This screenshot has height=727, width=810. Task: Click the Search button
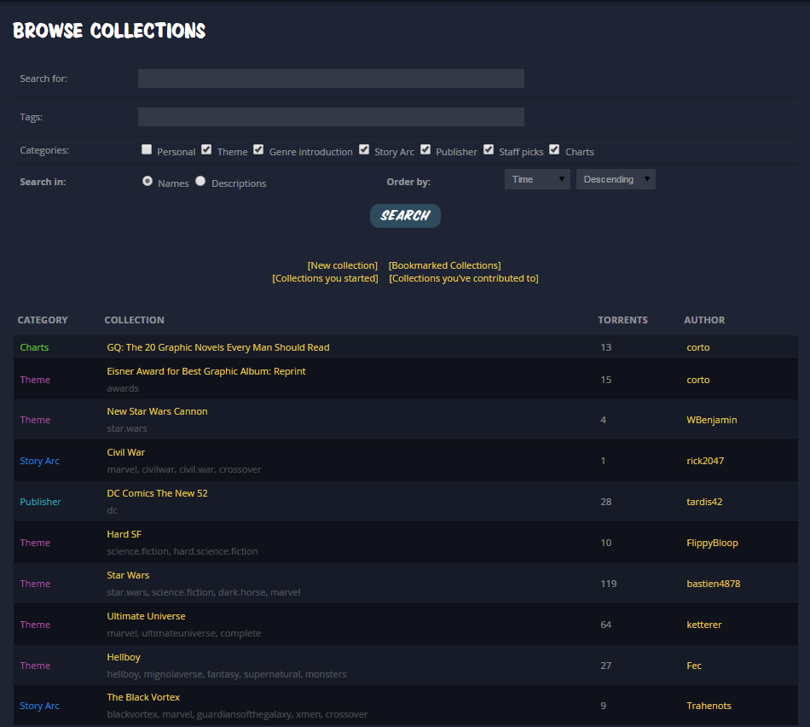click(405, 216)
